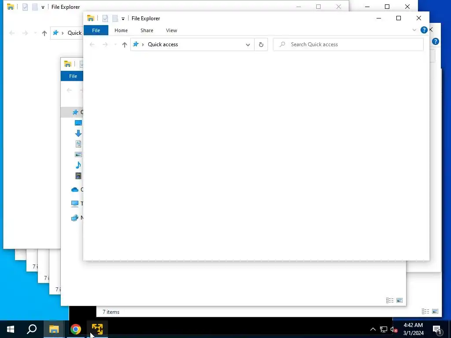The width and height of the screenshot is (451, 338).
Task: Expand the ribbon in front Explorer window
Action: click(x=414, y=30)
